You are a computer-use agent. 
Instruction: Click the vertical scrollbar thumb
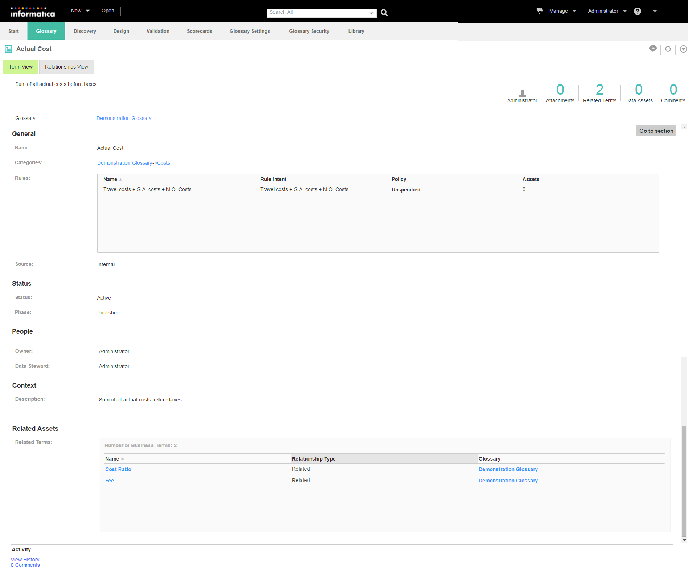pyautogui.click(x=684, y=482)
